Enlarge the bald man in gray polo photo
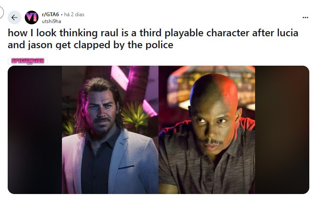 pos(207,130)
